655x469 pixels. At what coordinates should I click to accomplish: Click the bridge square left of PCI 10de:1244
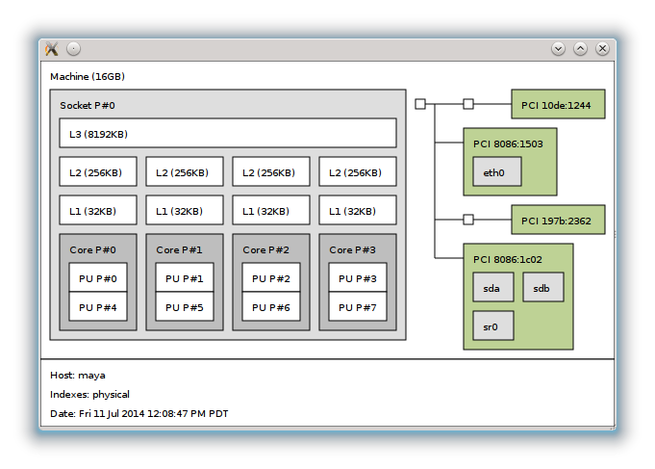click(x=468, y=104)
